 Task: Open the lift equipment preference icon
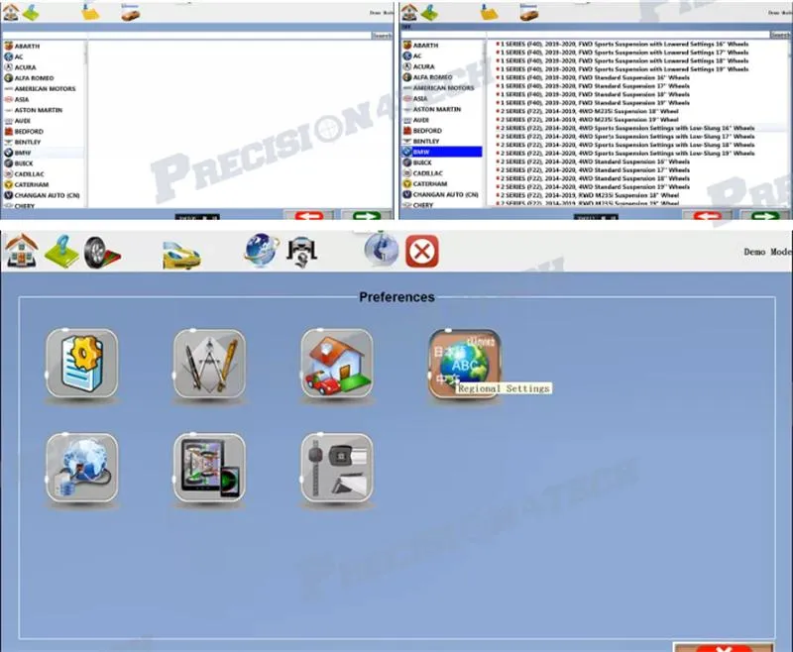336,467
